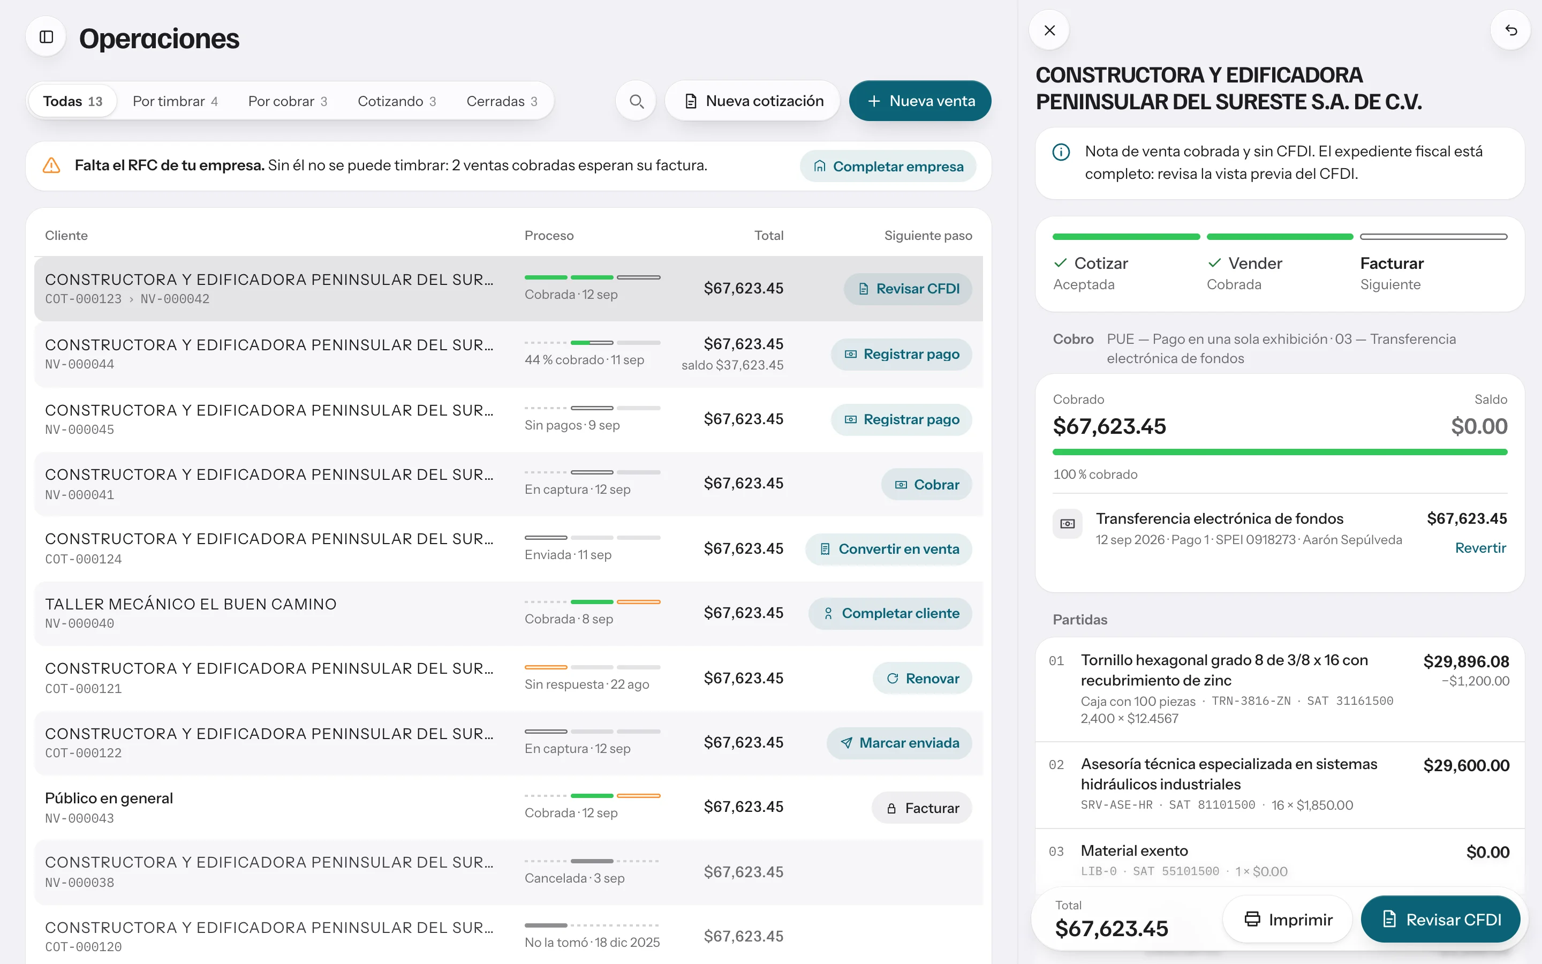Click the Nueva cotización button

coord(752,101)
